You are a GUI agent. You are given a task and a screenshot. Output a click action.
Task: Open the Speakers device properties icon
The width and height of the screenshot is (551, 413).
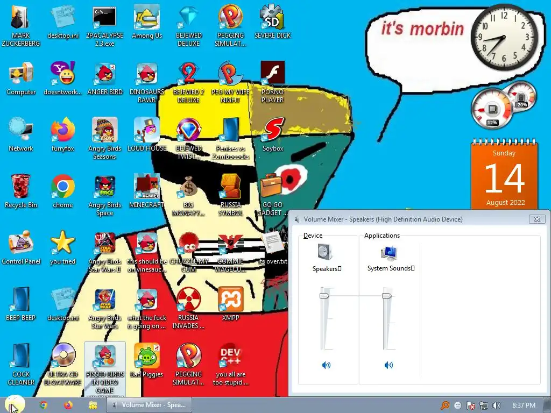pos(324,252)
